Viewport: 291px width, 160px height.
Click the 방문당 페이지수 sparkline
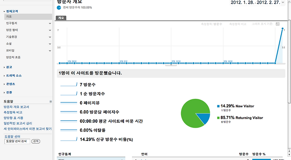[69, 112]
